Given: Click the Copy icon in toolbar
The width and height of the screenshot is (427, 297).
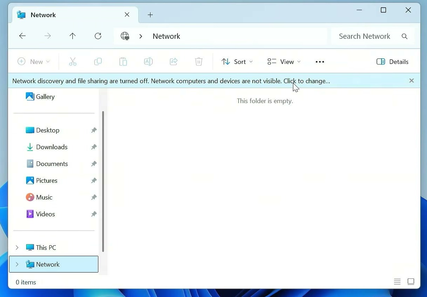Looking at the screenshot, I should (98, 61).
